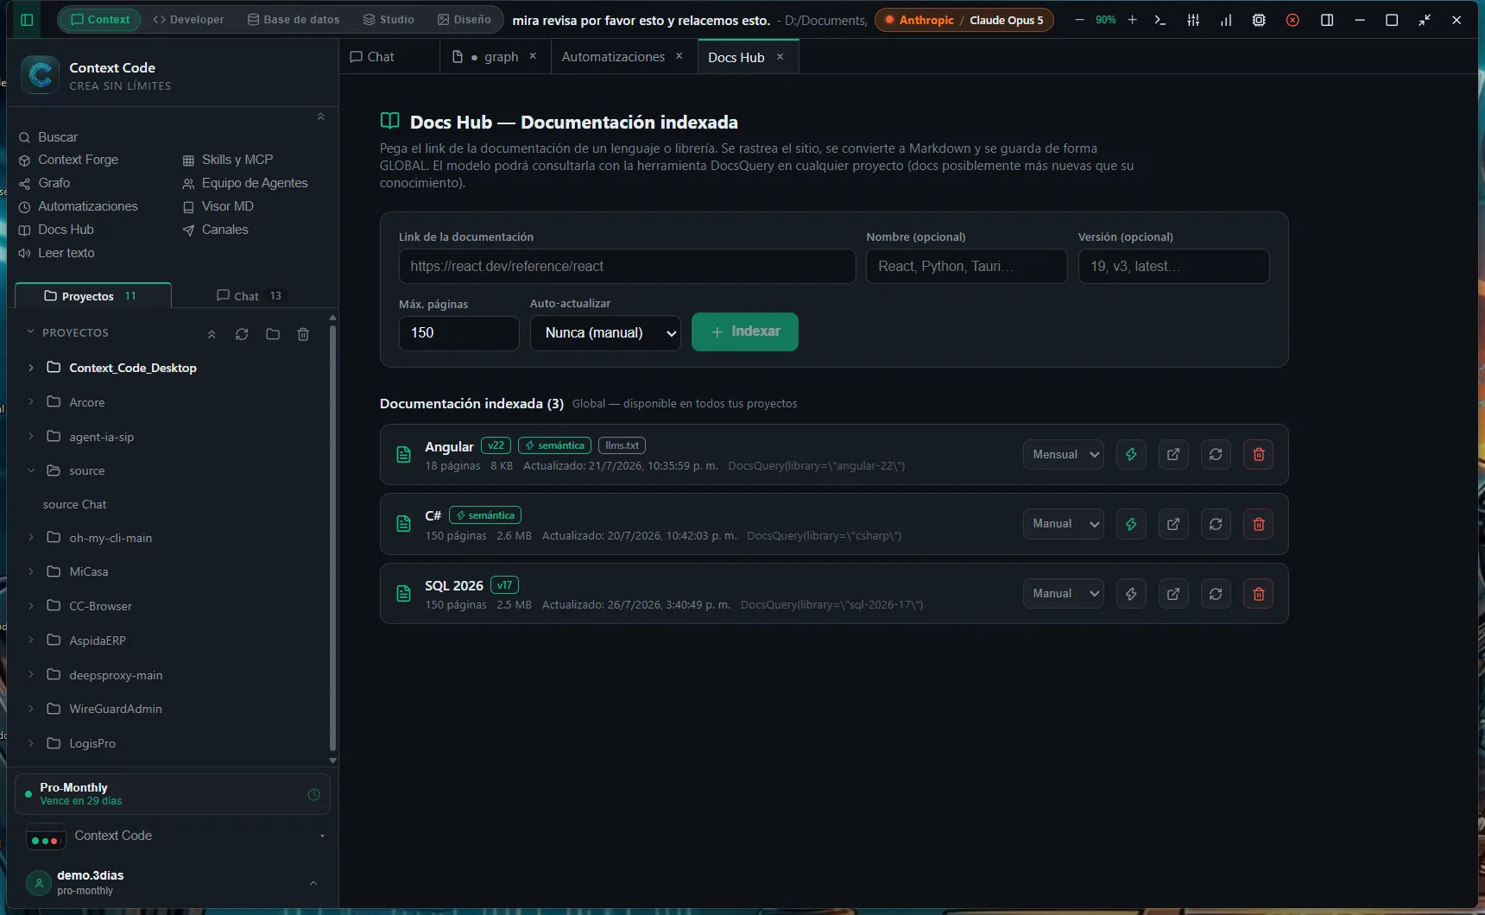This screenshot has height=915, width=1485.
Task: Click the Versión (opcional) input field
Action: pyautogui.click(x=1174, y=267)
